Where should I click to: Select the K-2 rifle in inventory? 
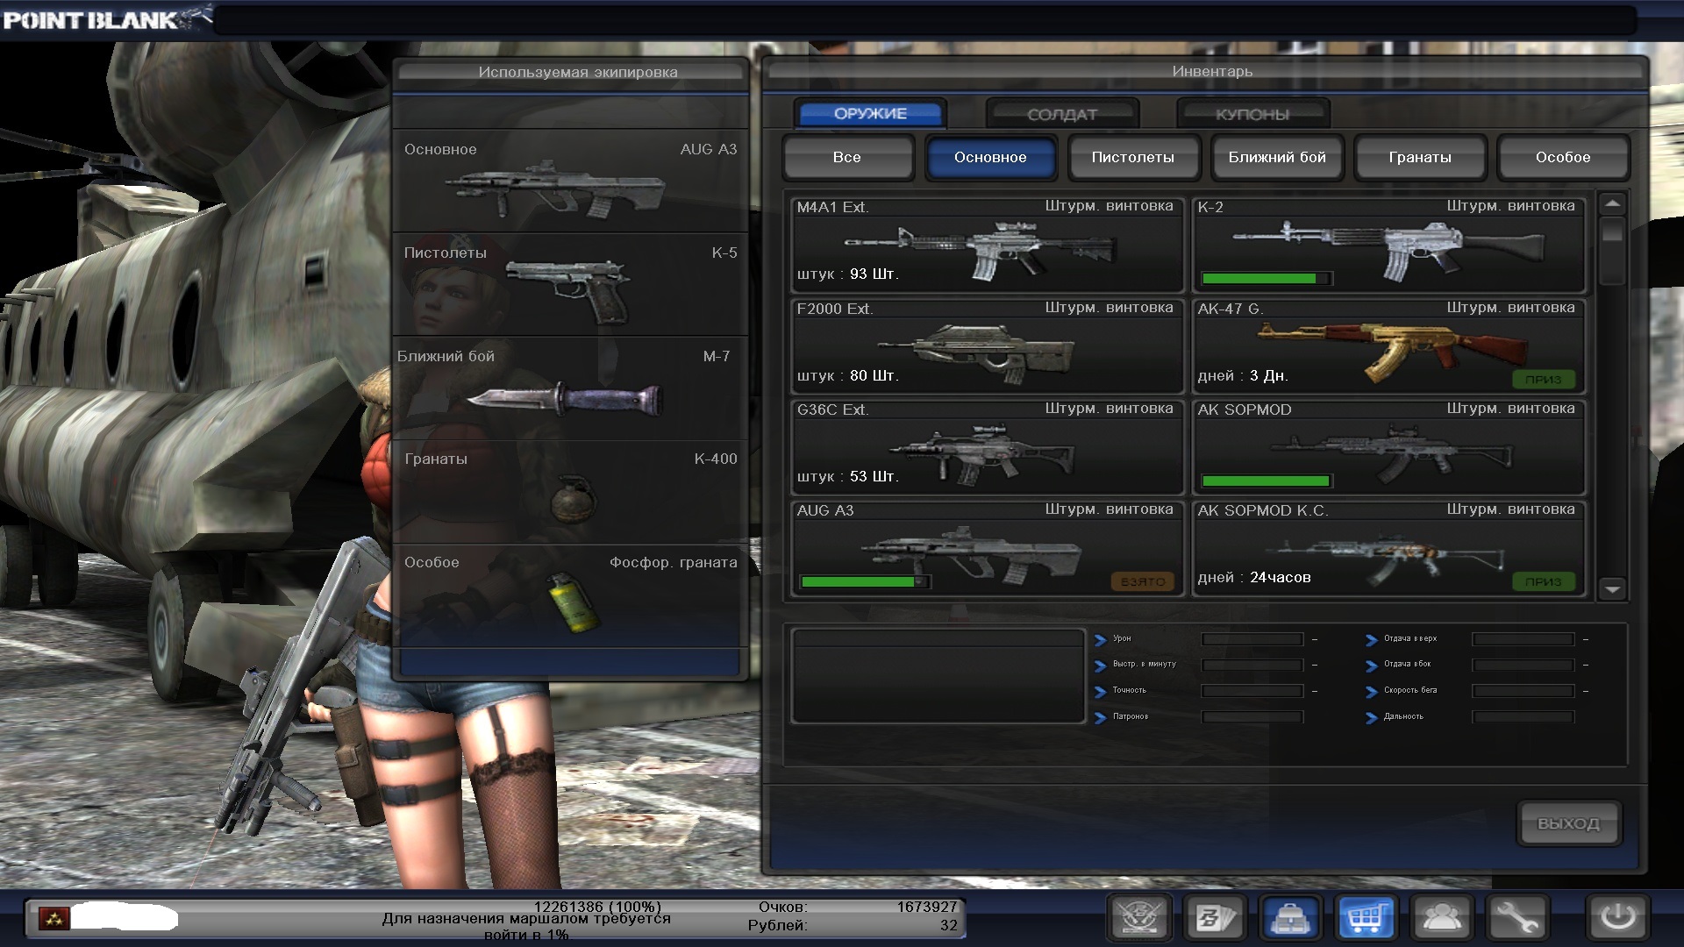click(x=1388, y=245)
